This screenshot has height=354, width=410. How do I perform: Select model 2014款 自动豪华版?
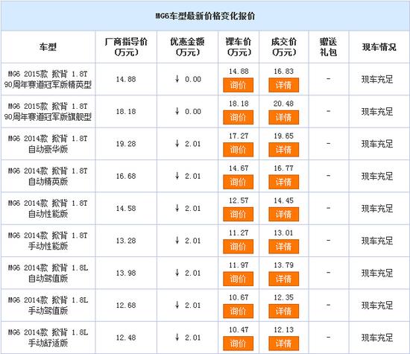pyautogui.click(x=48, y=144)
